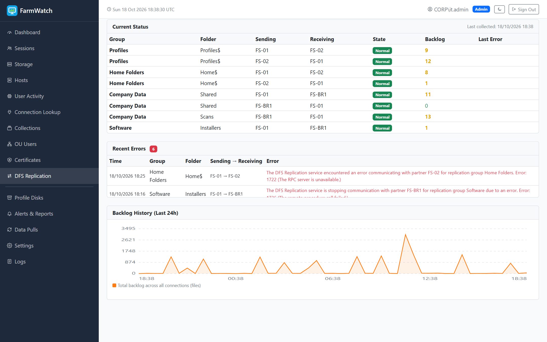547x342 pixels.
Task: Go to Storage in the sidebar
Action: tap(49, 64)
